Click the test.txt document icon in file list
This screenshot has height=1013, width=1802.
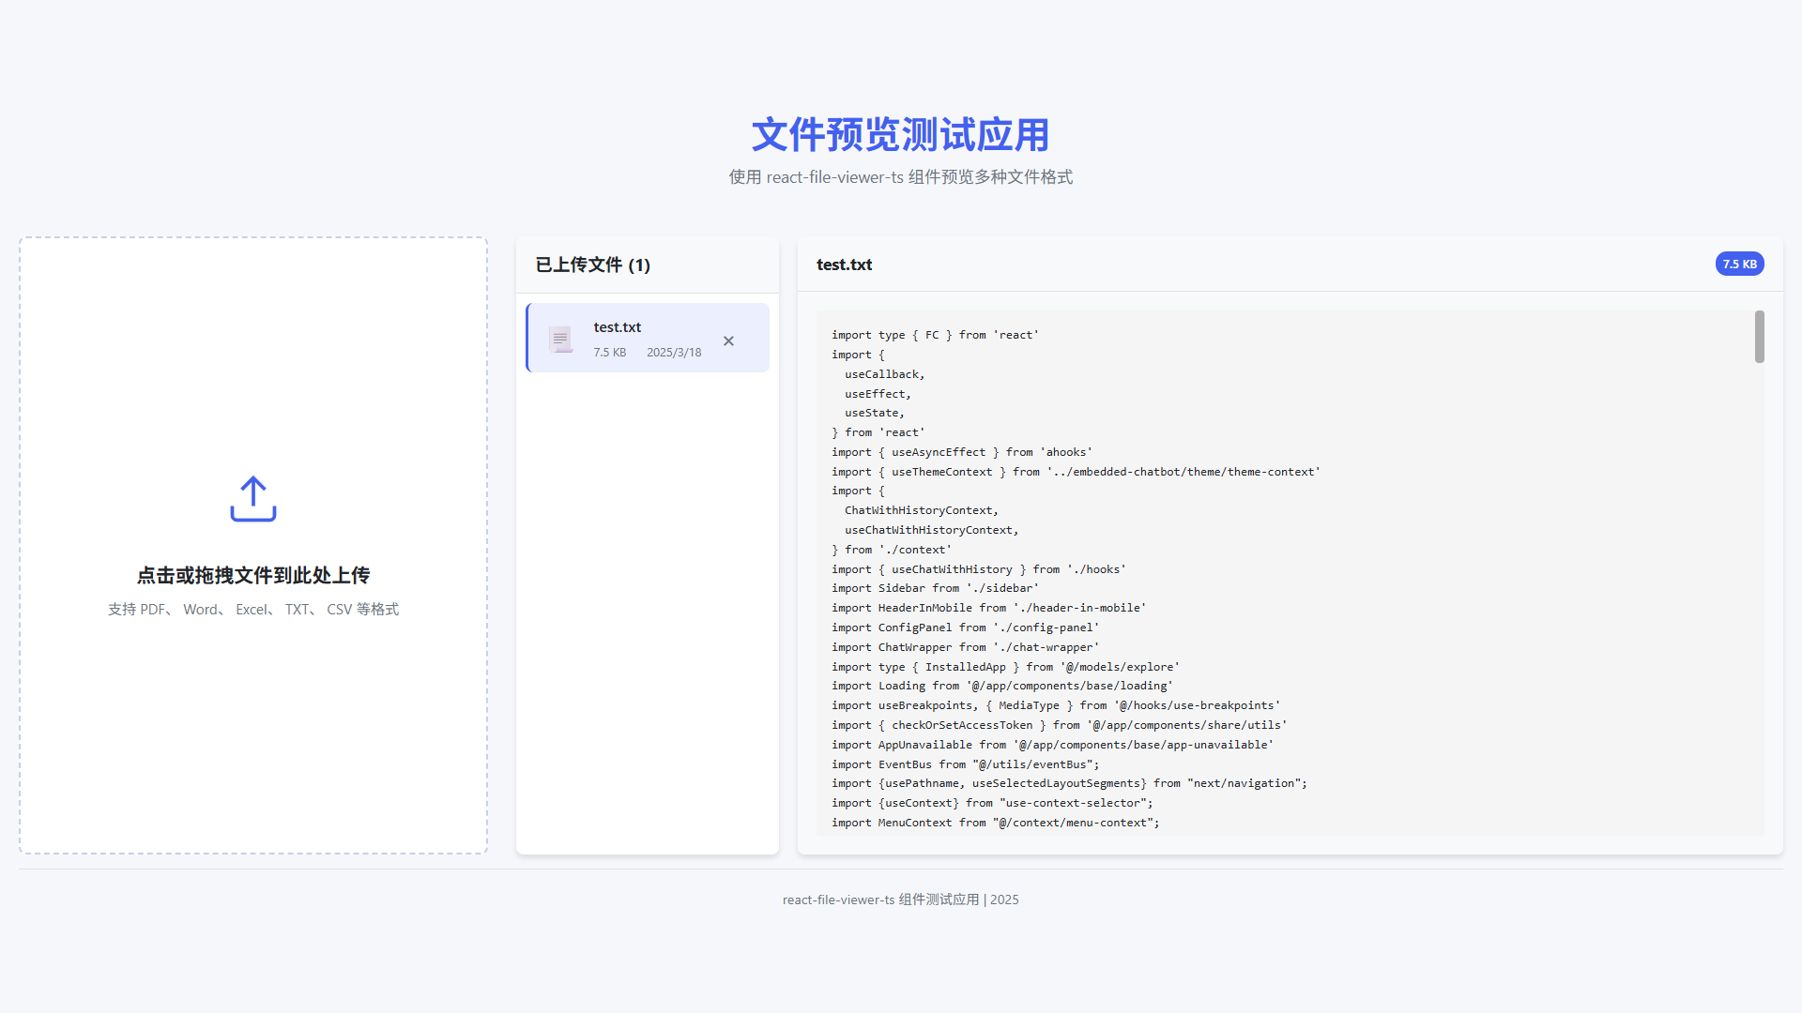[560, 339]
